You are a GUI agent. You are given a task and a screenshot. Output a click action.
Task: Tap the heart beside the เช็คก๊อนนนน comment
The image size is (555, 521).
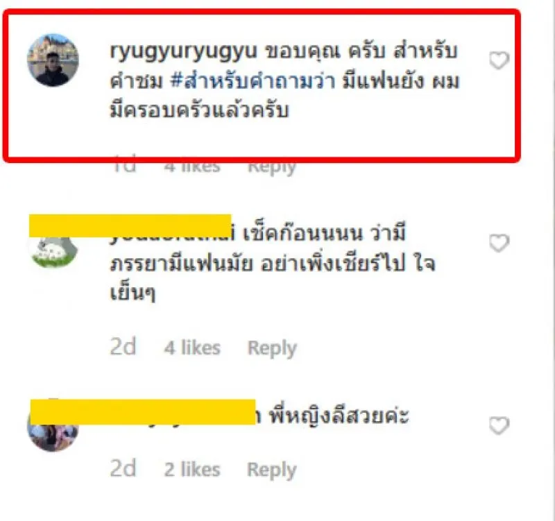point(499,244)
